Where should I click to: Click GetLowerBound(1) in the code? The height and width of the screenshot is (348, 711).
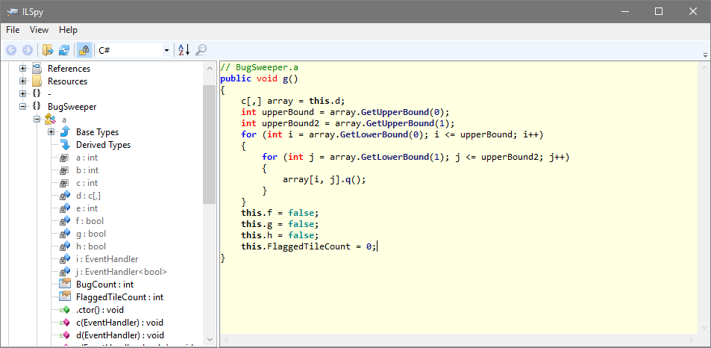click(401, 157)
